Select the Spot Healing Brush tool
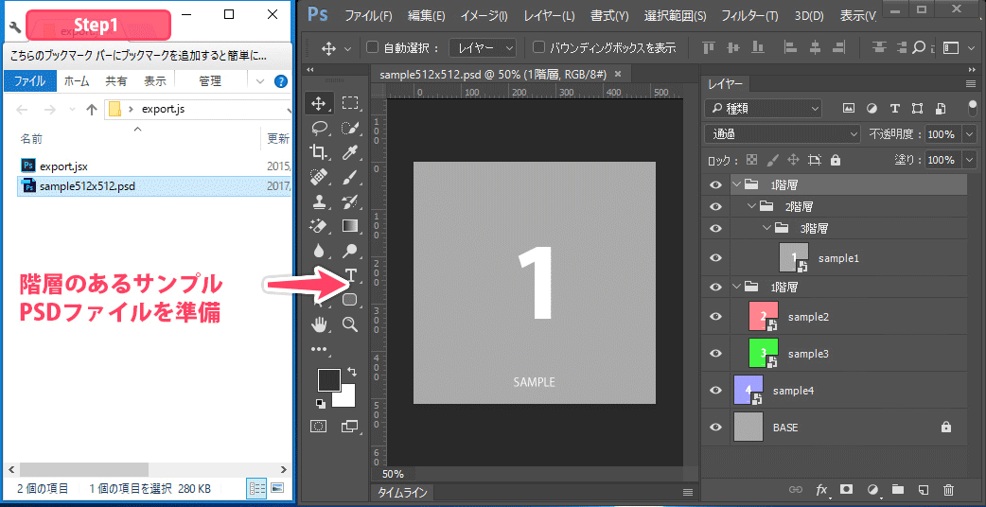 click(319, 178)
